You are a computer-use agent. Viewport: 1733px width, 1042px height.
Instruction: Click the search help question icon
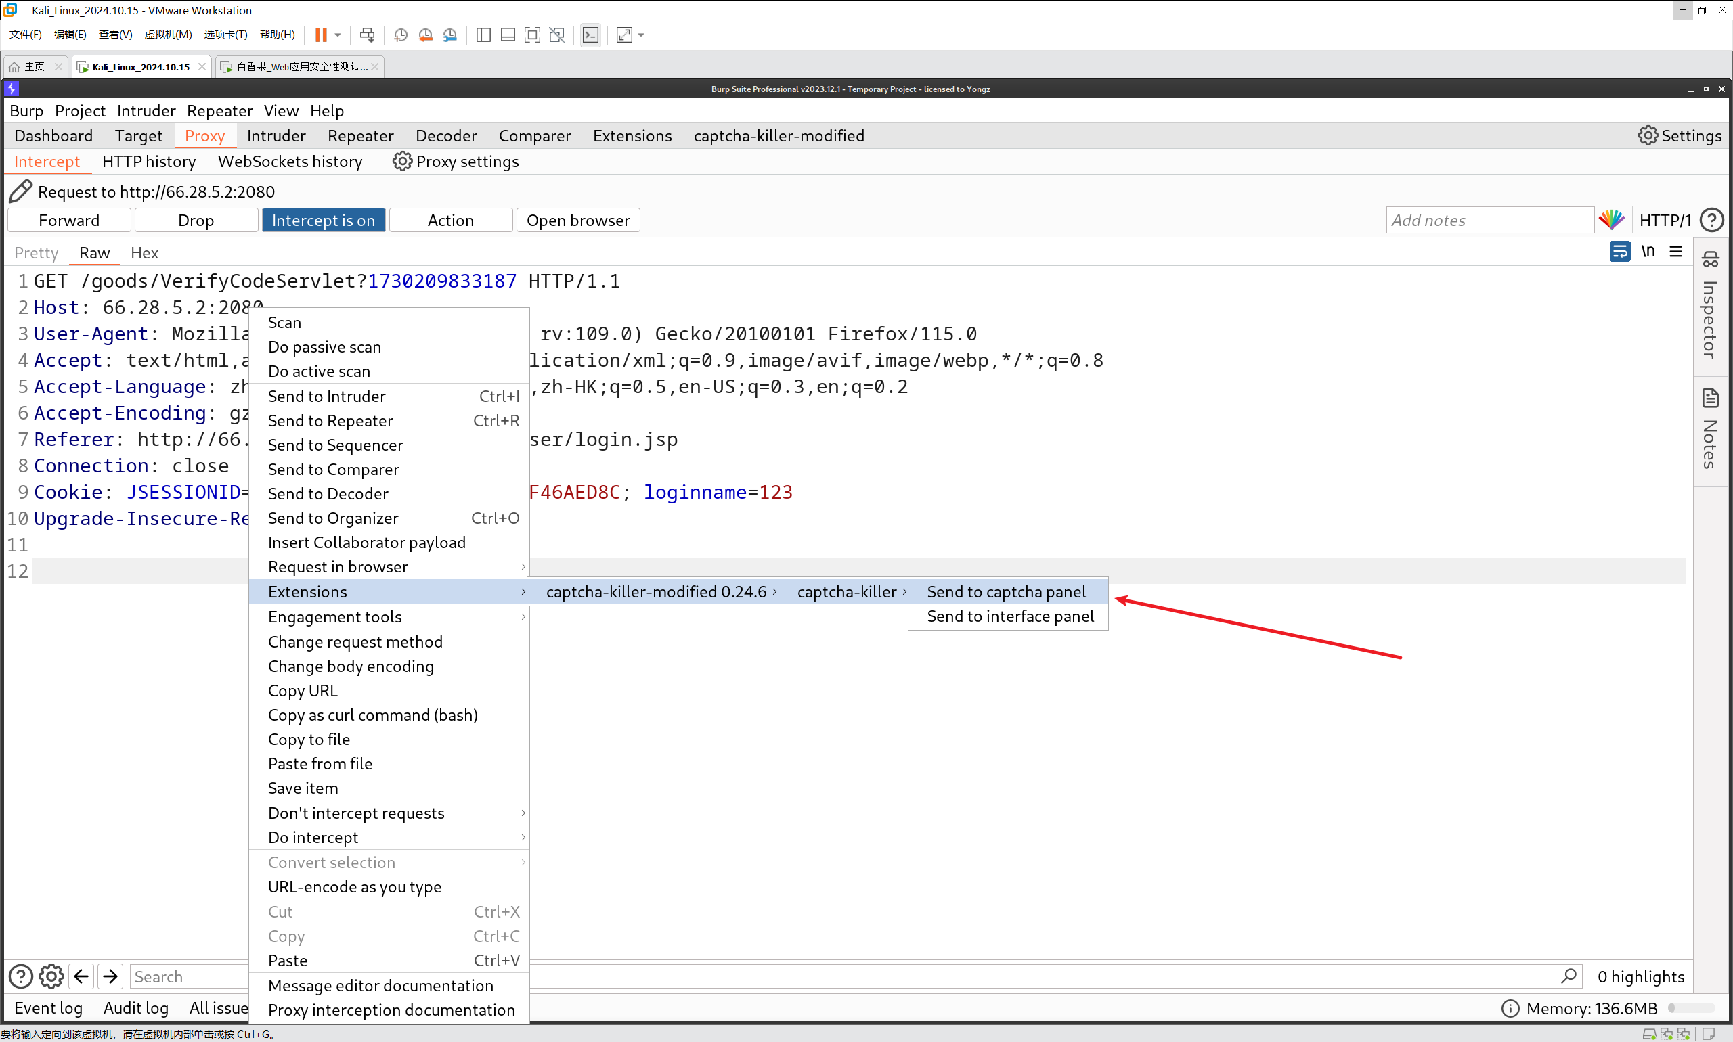click(20, 976)
